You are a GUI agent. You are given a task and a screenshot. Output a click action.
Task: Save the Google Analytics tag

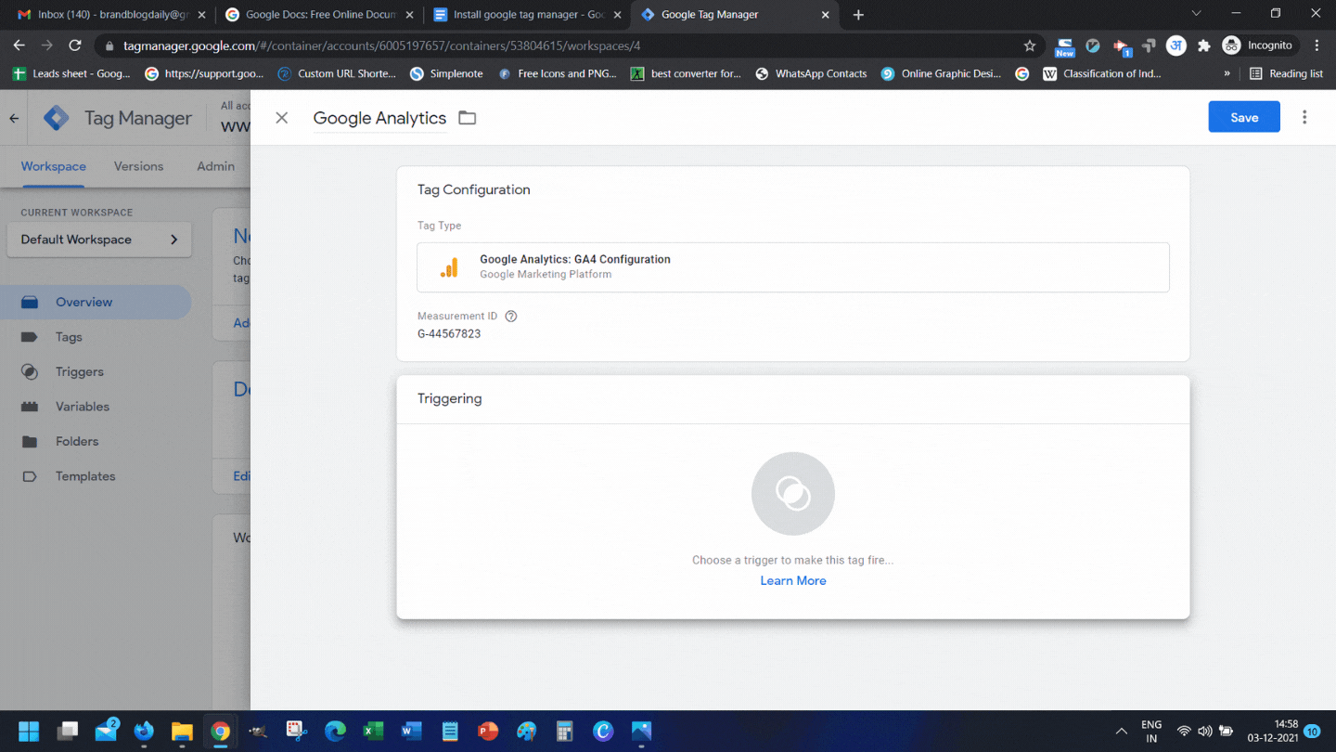pos(1244,117)
